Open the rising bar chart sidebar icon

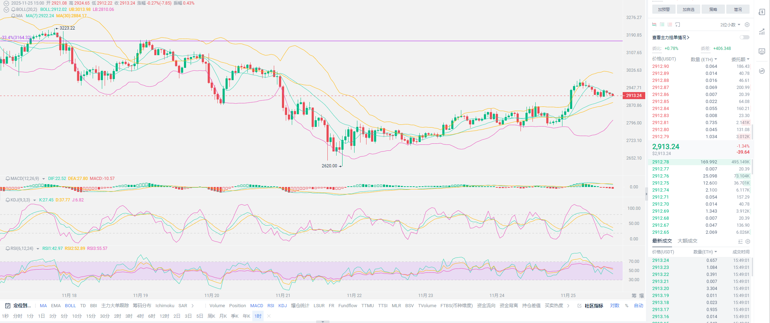762,32
